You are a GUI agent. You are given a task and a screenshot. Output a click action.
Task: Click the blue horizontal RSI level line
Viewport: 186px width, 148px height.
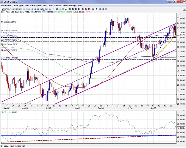[x=88, y=136]
